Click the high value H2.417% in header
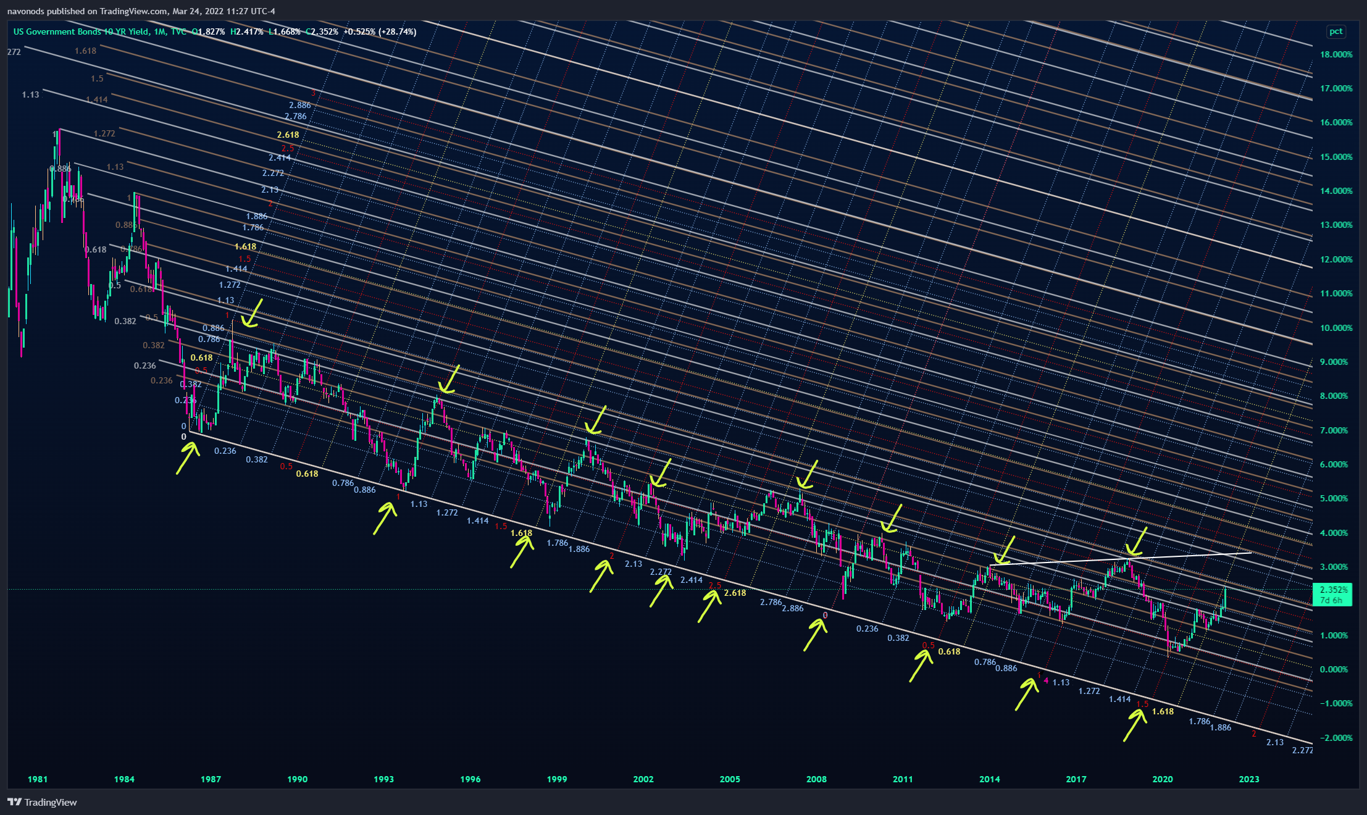This screenshot has height=815, width=1367. coord(247,31)
